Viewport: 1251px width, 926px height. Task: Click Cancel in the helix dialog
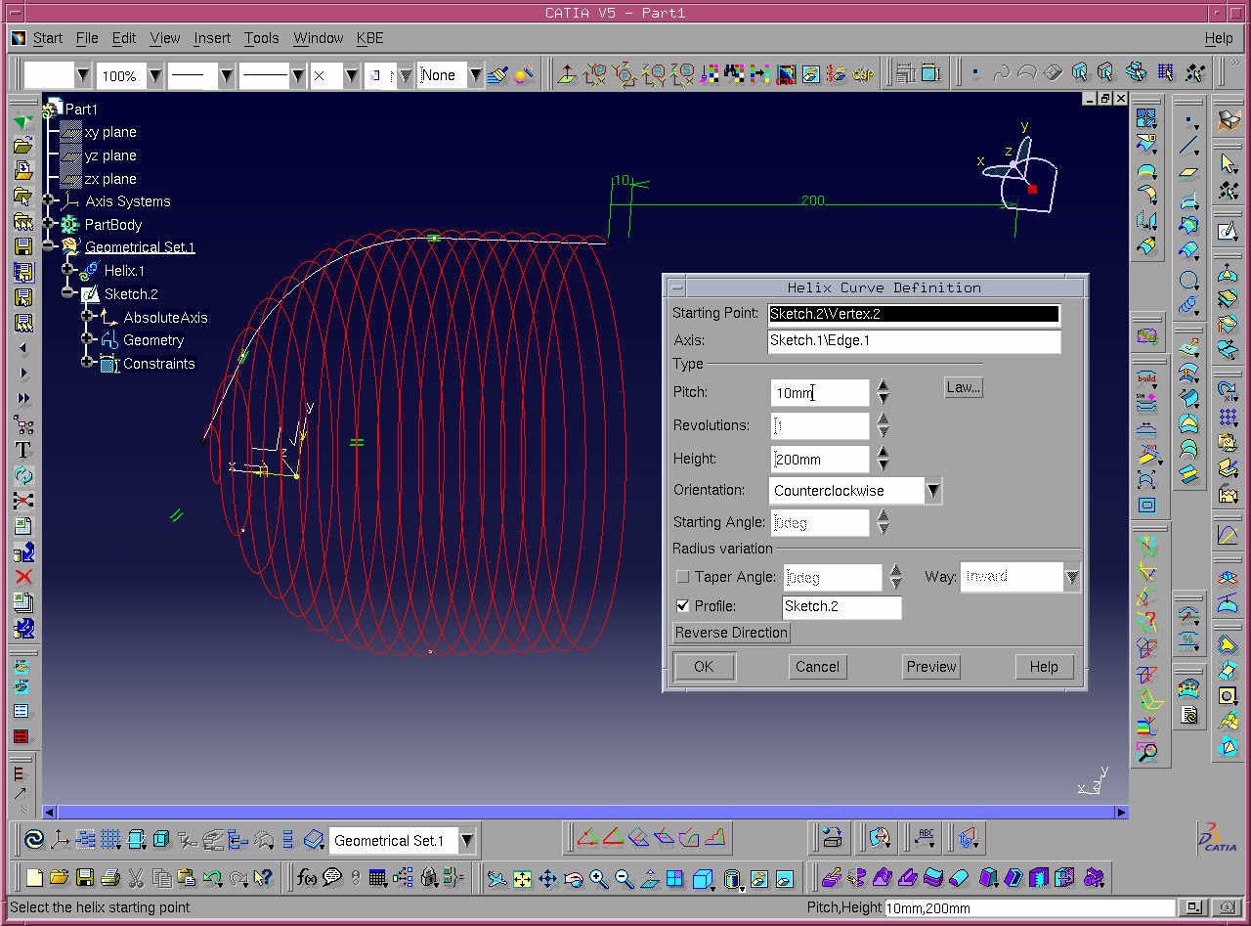[x=817, y=667]
